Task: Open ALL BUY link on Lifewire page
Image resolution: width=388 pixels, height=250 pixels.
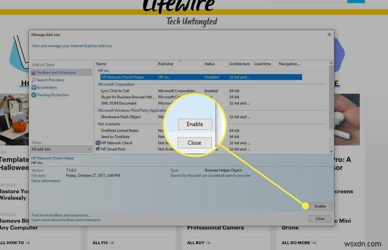Action: click(198, 243)
